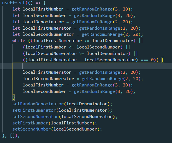Click the <= operator in the loop condition
Image resolution: width=172 pixels, height=143 pixels.
71,47
